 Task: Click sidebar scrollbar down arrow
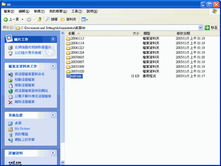tap(63, 163)
